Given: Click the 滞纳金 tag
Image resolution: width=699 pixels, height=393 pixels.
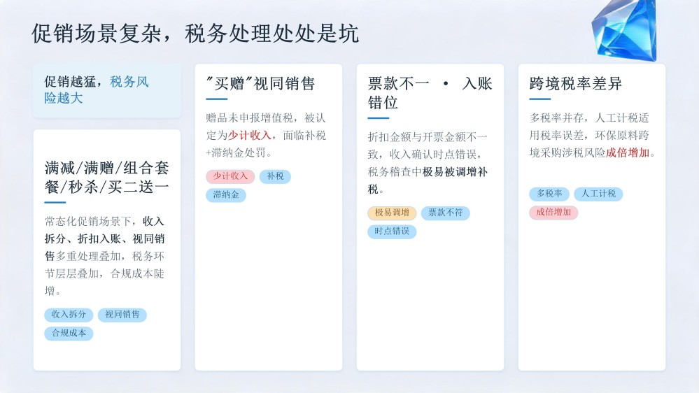Looking at the screenshot, I should coord(225,195).
